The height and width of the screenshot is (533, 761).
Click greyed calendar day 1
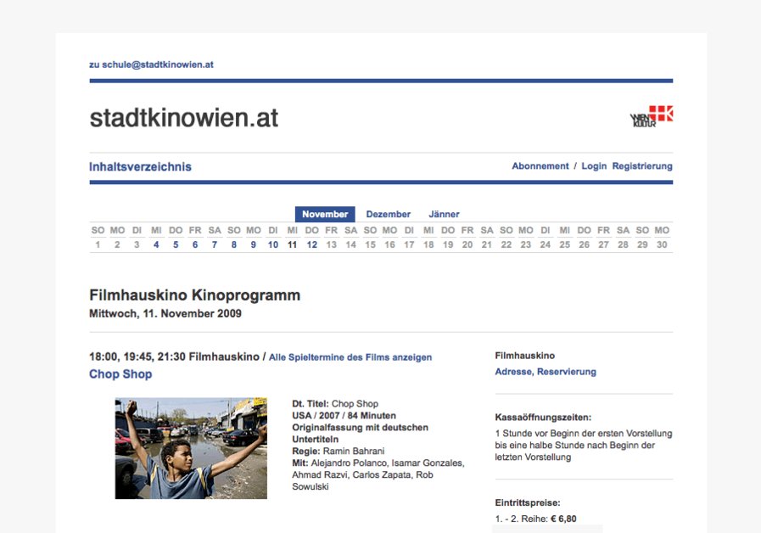pos(98,244)
